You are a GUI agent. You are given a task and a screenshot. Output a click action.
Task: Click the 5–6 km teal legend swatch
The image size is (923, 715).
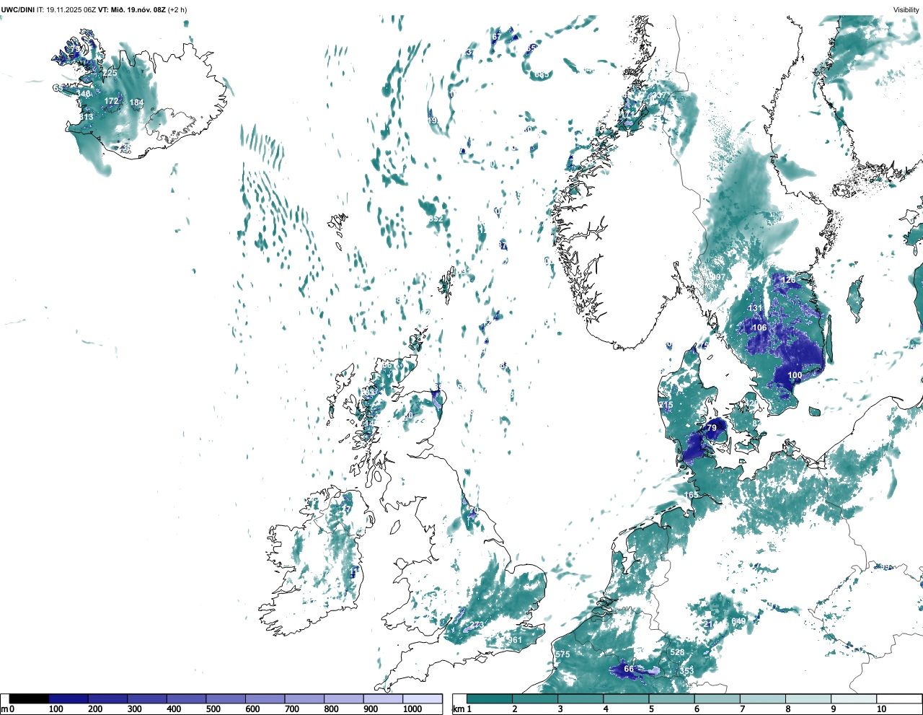(x=672, y=698)
